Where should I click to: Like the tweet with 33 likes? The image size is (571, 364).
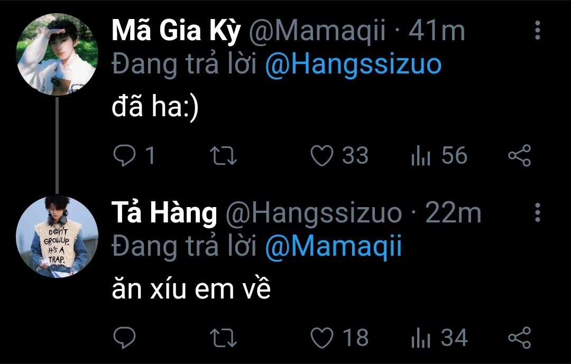321,156
